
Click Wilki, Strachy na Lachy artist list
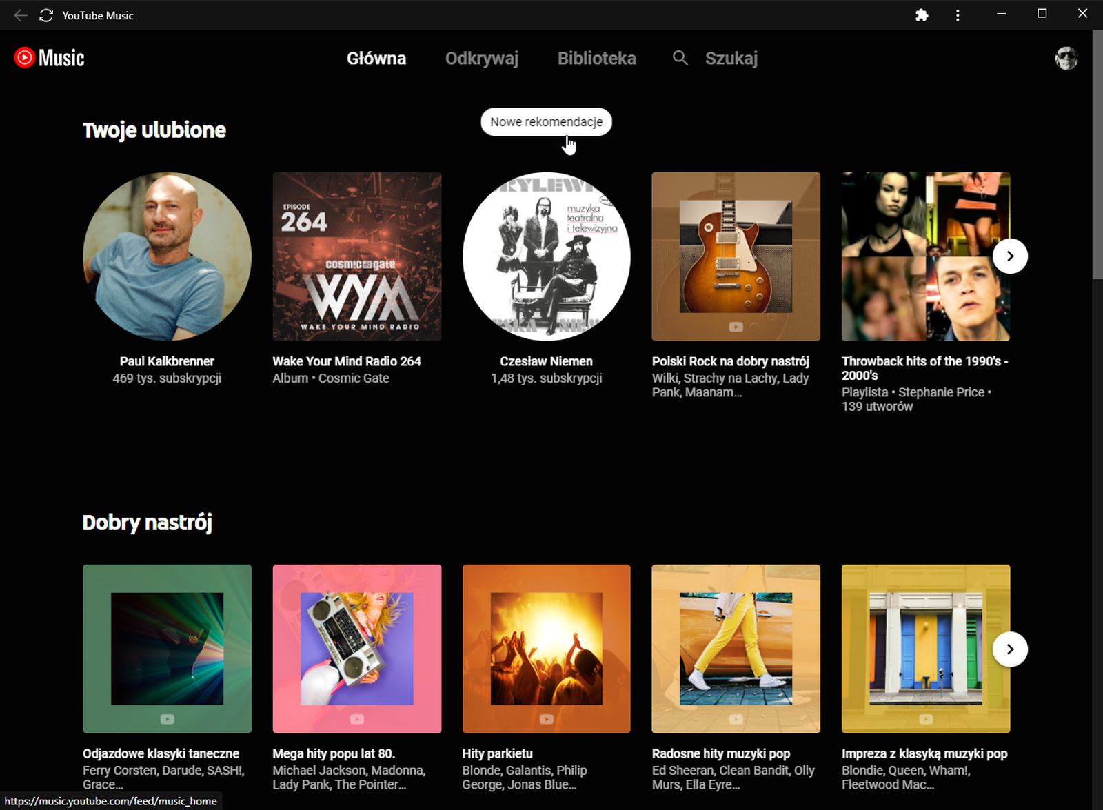tap(730, 385)
